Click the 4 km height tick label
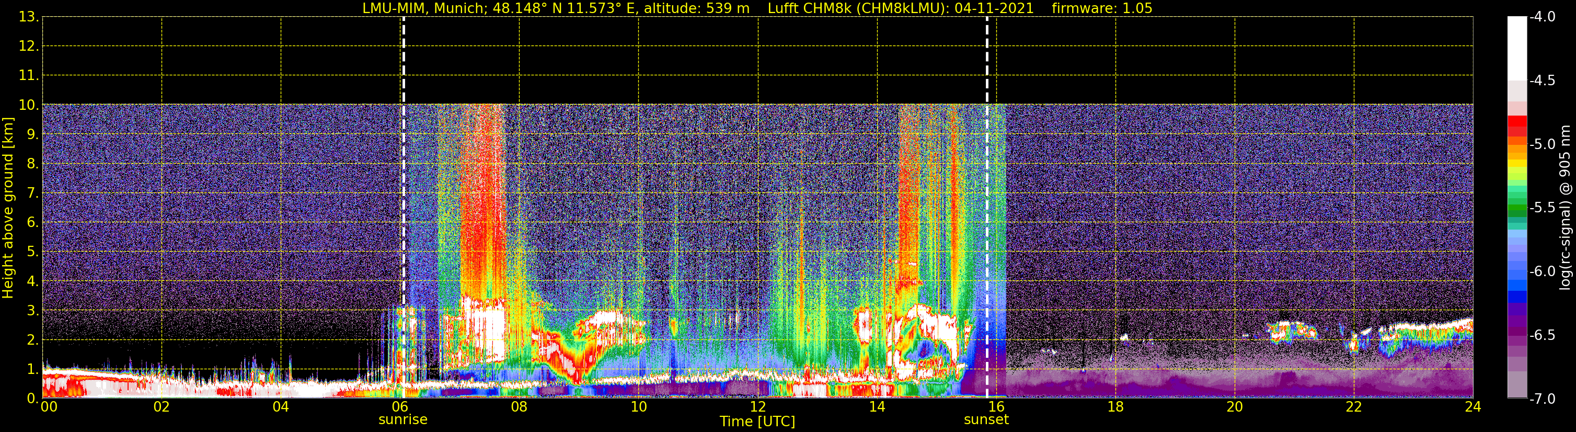Screen dimensions: 1576x432 (32, 281)
